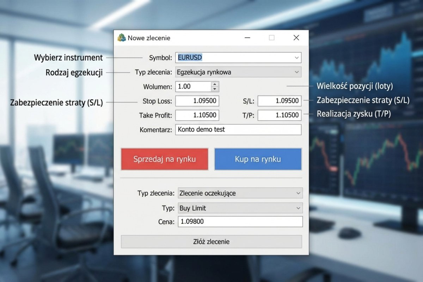Open the Symbol dropdown showing EURUSD
The height and width of the screenshot is (282, 423).
(238, 57)
